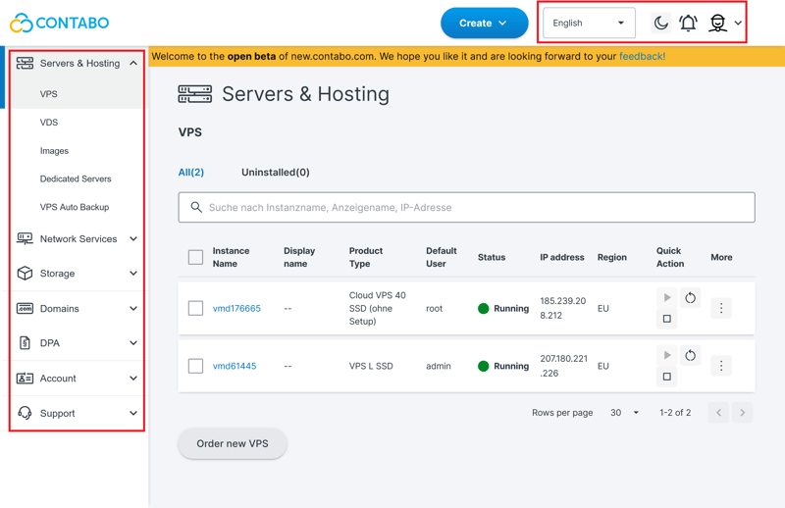Switch to the Uninstalled(0) tab

275,172
